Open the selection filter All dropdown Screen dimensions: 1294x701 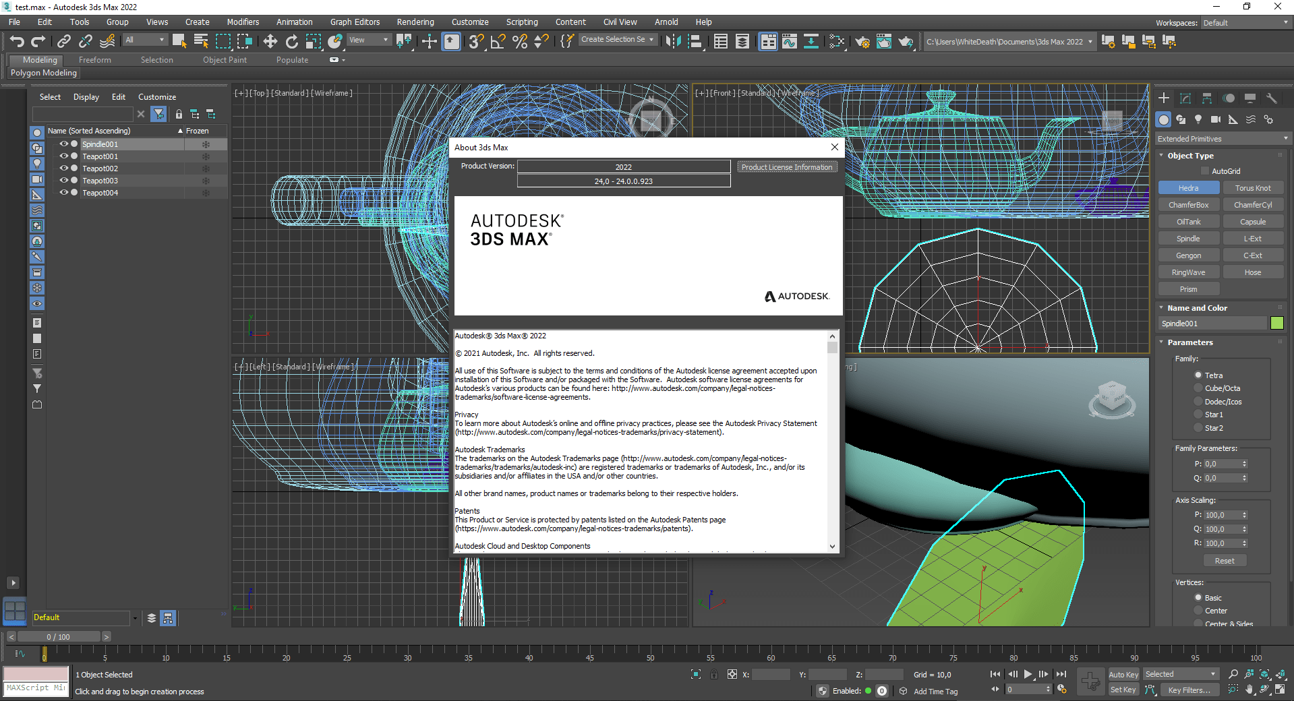144,40
